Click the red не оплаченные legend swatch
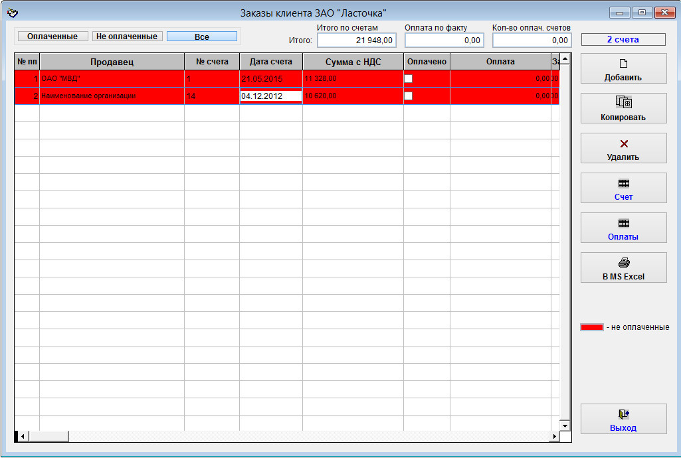The width and height of the screenshot is (681, 458). pyautogui.click(x=591, y=327)
